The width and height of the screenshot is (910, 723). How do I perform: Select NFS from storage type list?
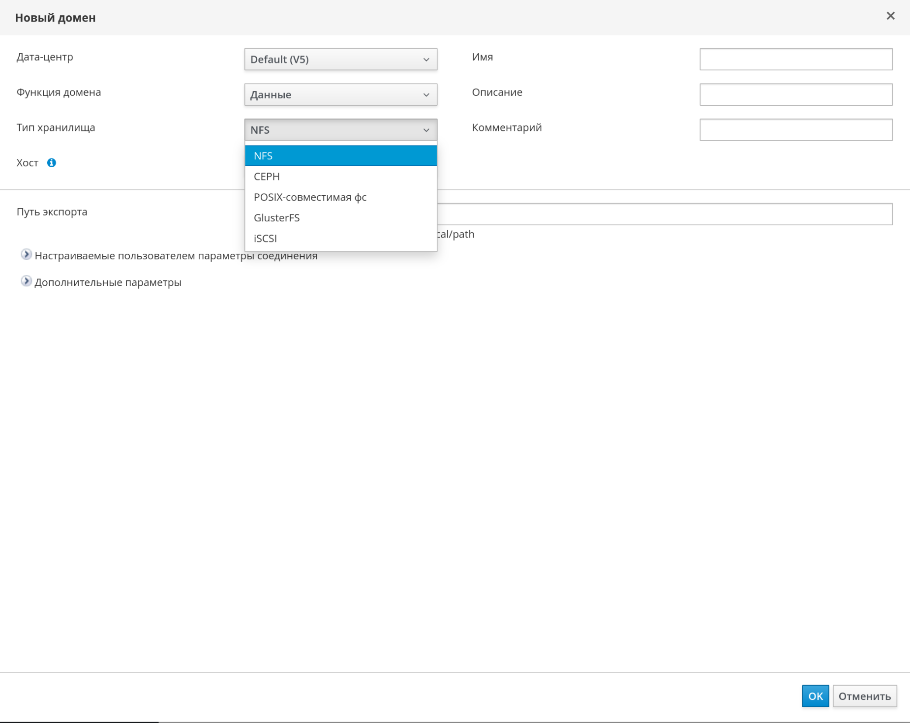(340, 156)
